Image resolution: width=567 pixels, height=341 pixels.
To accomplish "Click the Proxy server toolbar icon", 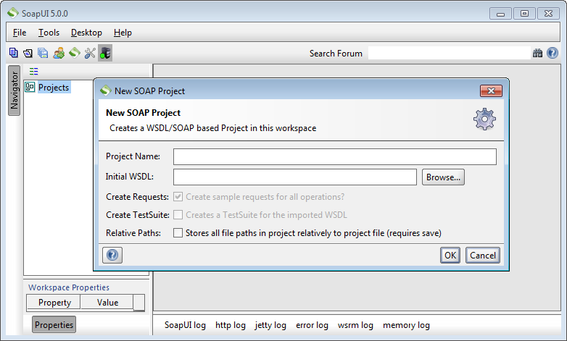I will (x=105, y=53).
